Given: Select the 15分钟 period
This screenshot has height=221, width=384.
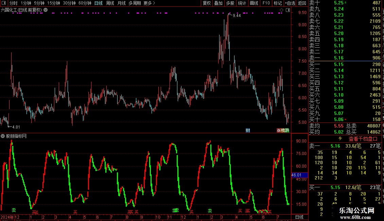Looking at the screenshot, I should (54, 3).
